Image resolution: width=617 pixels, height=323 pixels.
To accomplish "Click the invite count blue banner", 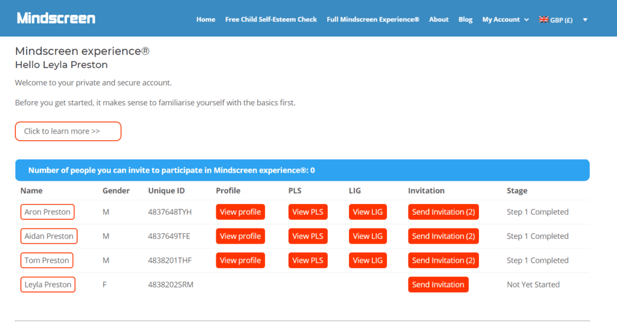I will 302,170.
